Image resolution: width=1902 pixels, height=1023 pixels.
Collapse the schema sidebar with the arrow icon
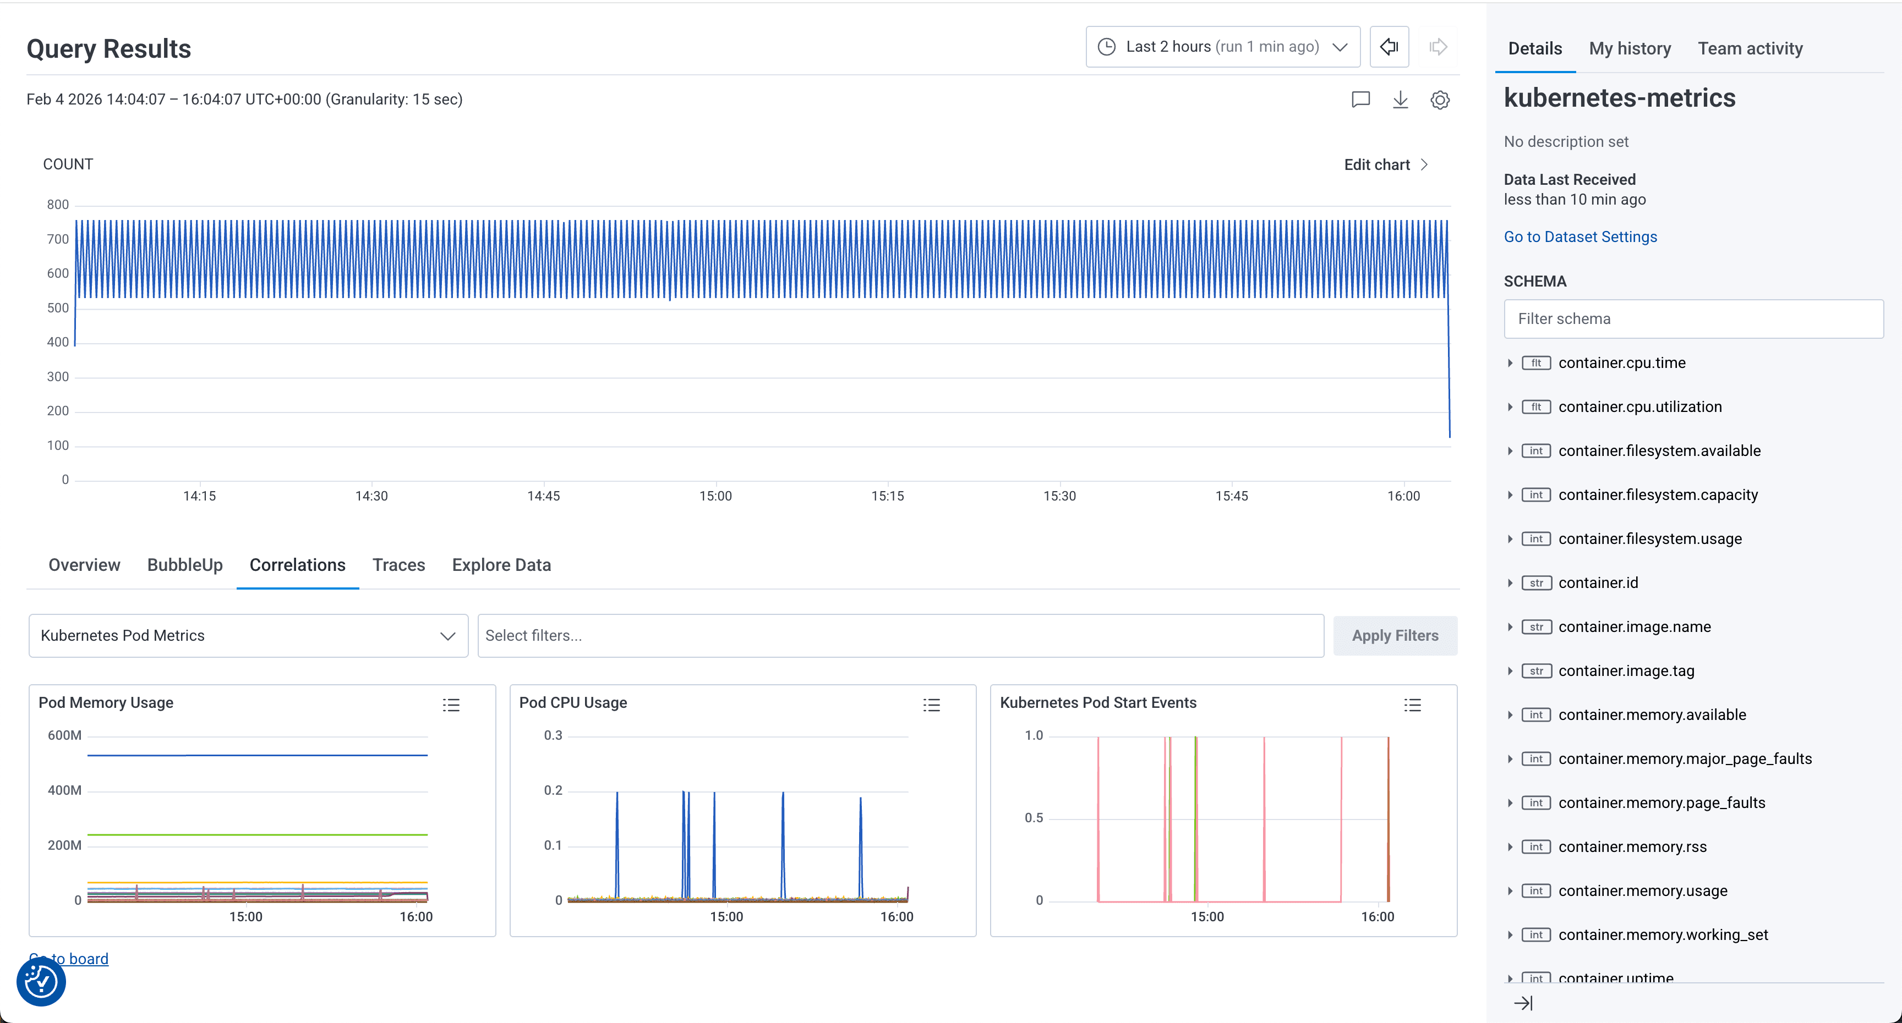pos(1524,1002)
